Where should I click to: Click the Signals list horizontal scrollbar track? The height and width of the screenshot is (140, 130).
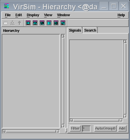96,120
